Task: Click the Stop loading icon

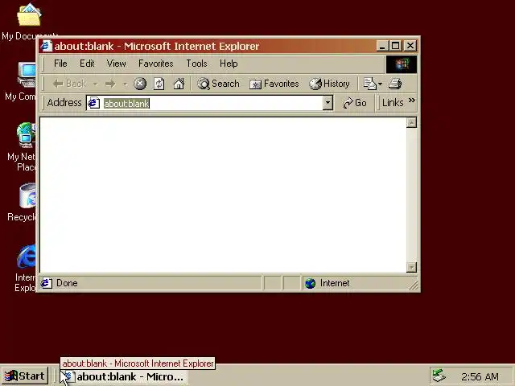Action: pos(139,84)
